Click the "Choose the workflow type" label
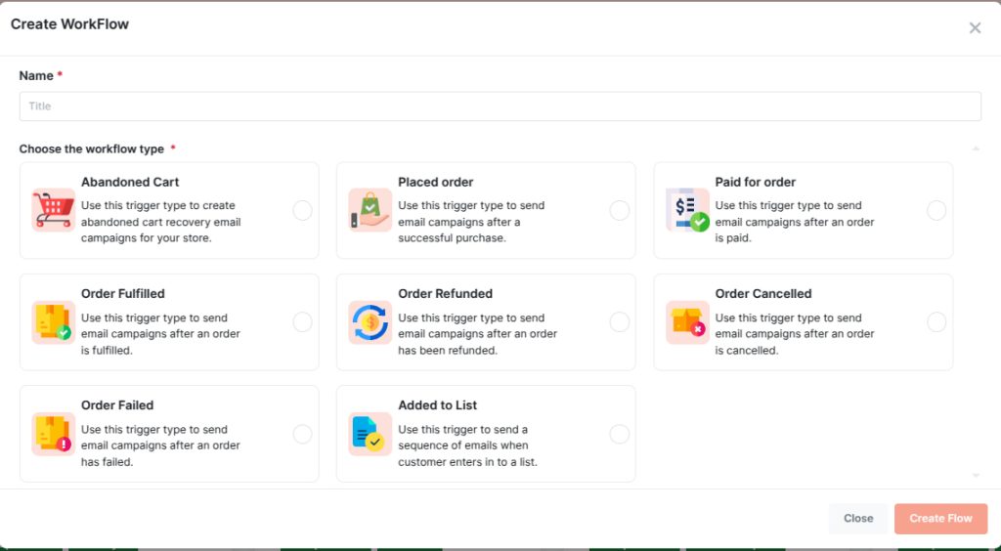The image size is (1001, 551). (x=91, y=149)
